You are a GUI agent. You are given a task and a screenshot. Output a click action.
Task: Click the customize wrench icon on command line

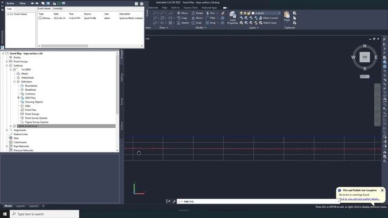point(174,202)
